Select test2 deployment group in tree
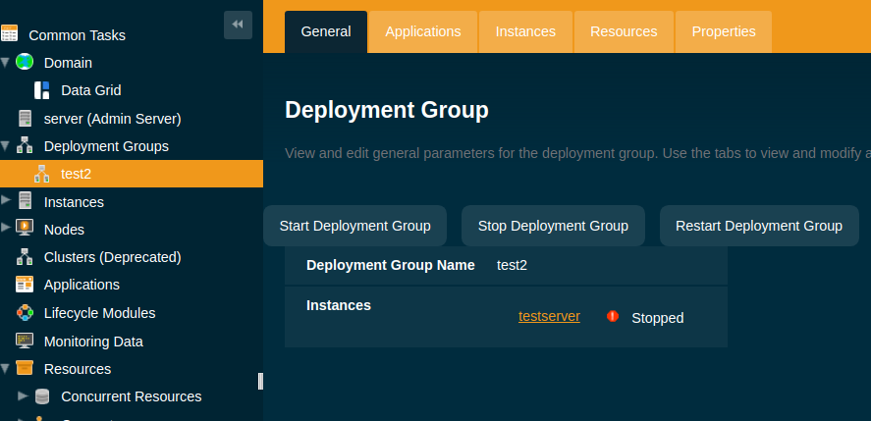 [76, 174]
